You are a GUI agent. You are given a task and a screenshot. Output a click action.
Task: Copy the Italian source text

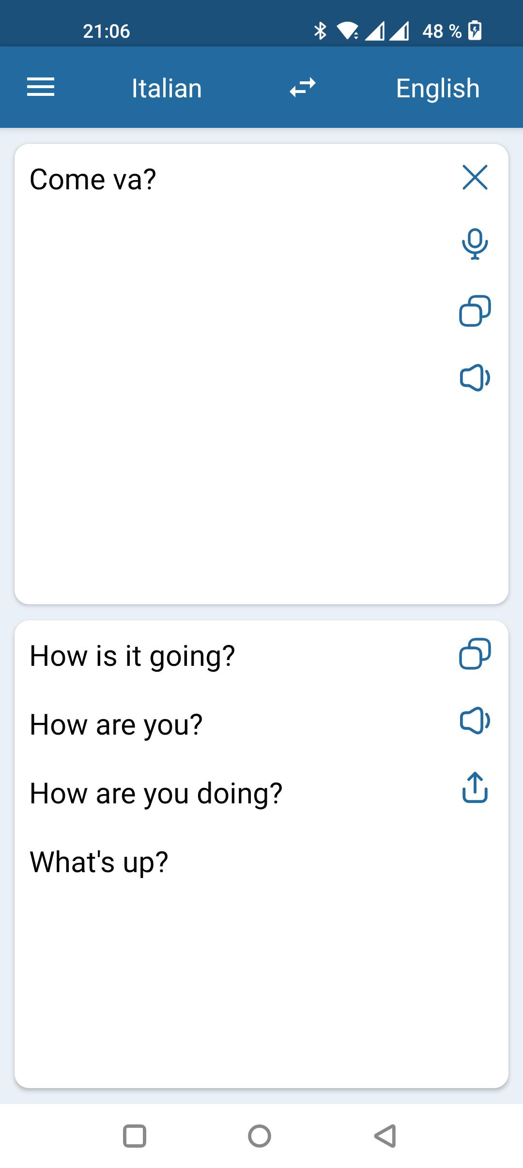click(475, 310)
